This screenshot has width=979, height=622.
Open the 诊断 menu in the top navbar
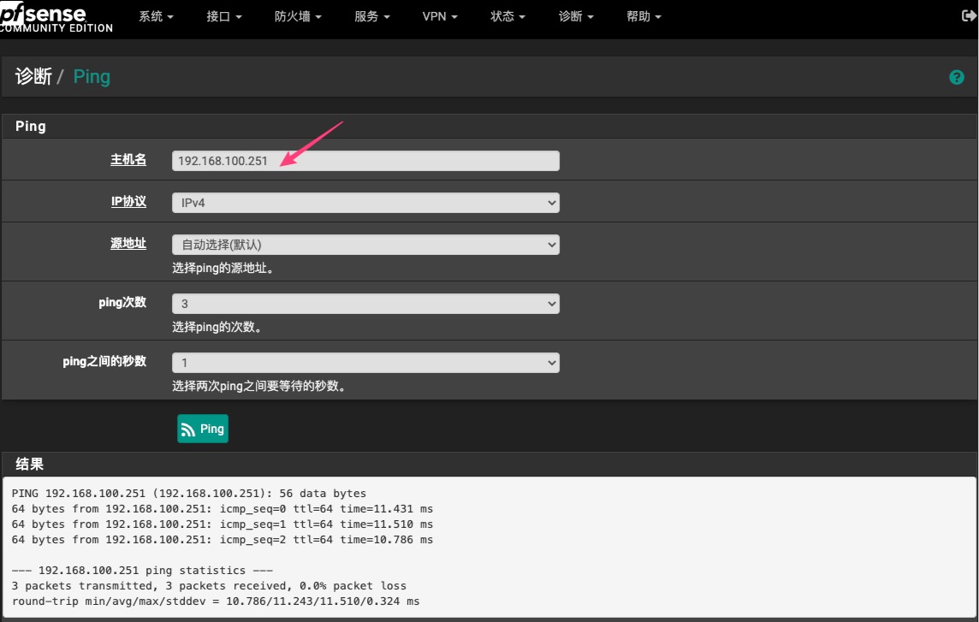576,17
